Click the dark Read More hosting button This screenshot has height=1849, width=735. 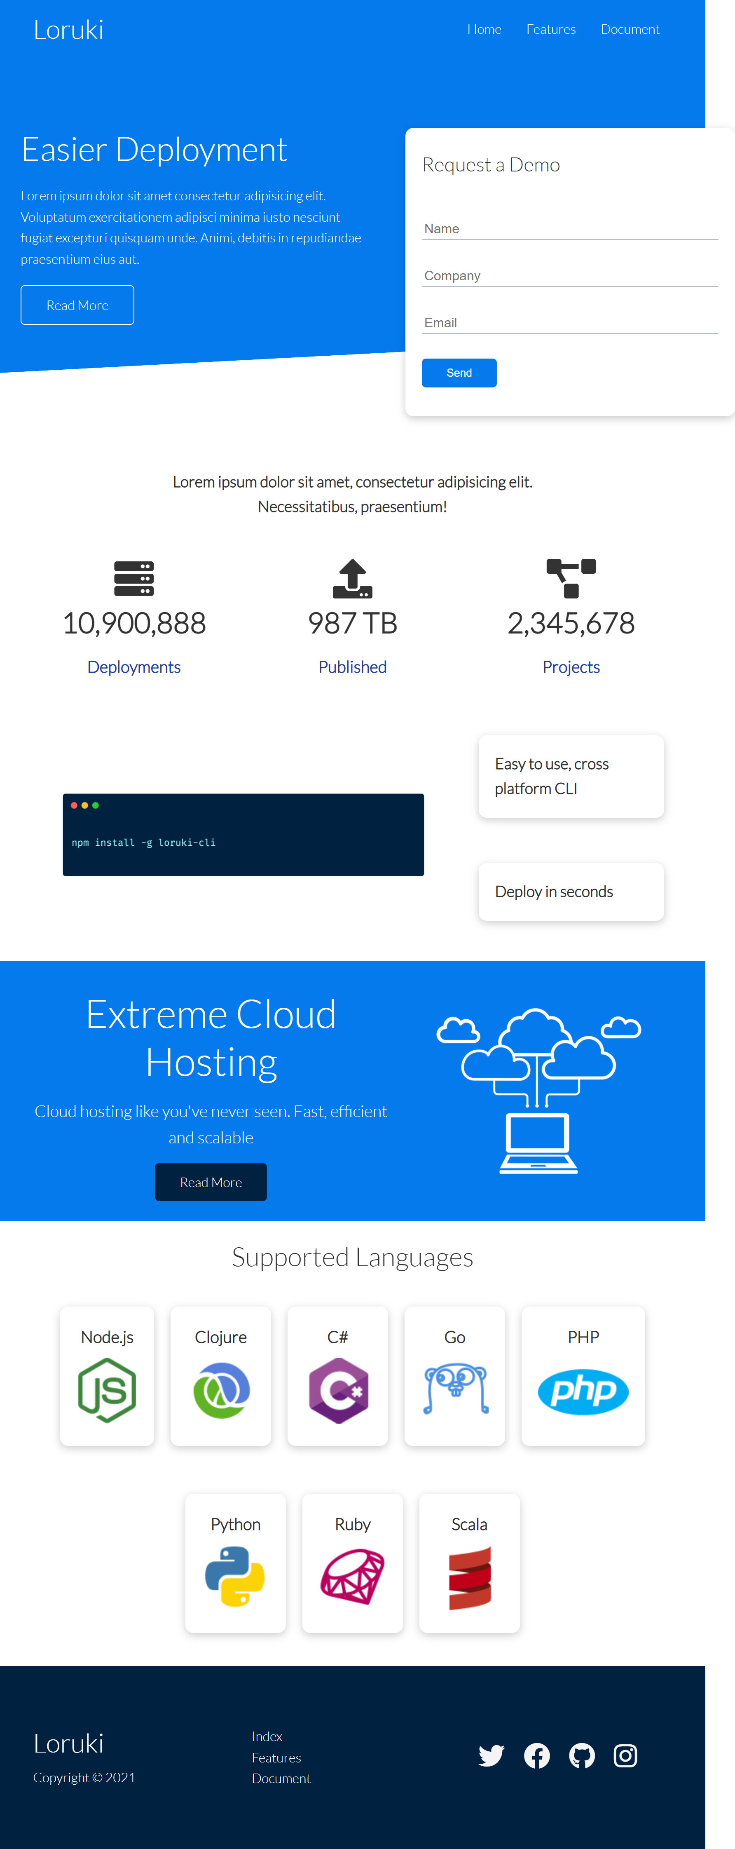click(x=211, y=1182)
